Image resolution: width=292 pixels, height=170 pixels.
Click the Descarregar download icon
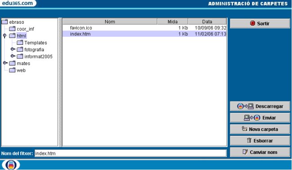click(x=245, y=106)
